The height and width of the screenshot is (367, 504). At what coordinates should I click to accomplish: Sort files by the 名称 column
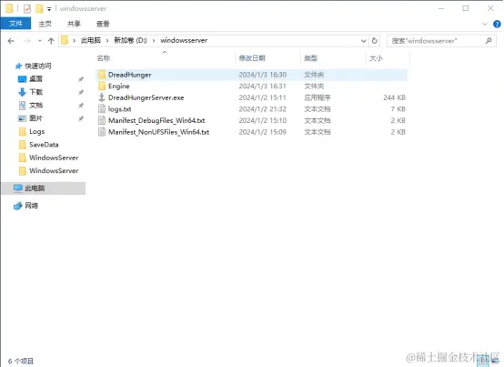click(104, 58)
